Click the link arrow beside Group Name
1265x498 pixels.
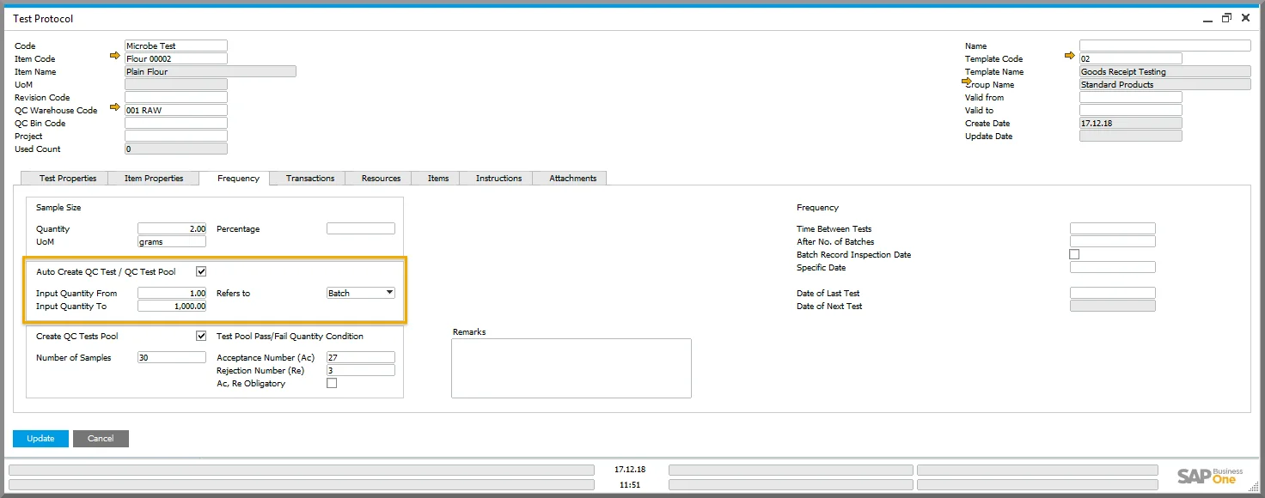[967, 82]
